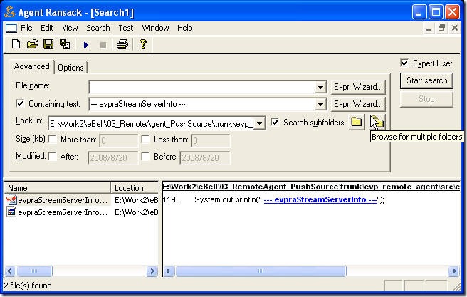Click line number '119.' in preview pane

tap(170, 199)
